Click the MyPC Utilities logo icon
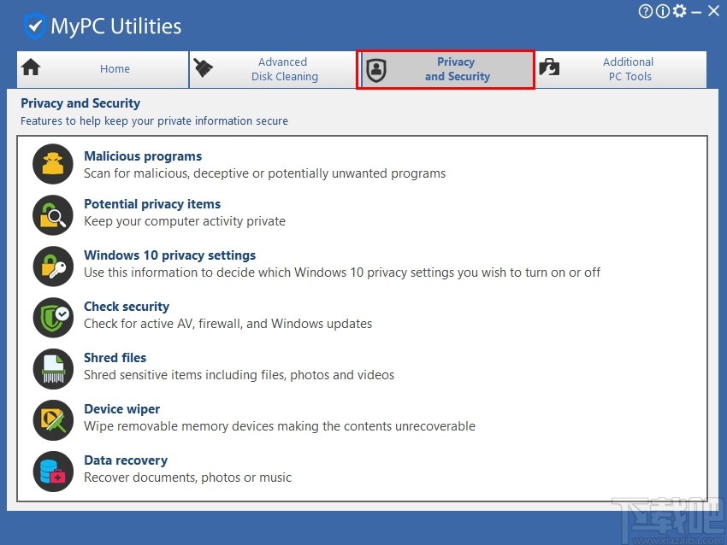 (34, 25)
